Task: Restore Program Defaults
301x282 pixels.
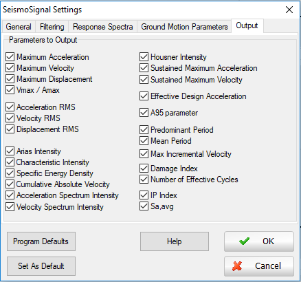Action: point(41,241)
